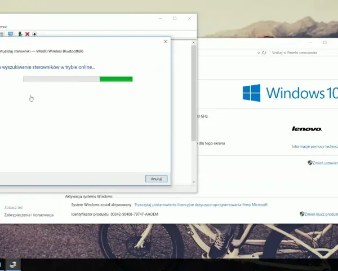This screenshot has height=271, width=338.
Task: Close the driver update dialog
Action: (165, 41)
